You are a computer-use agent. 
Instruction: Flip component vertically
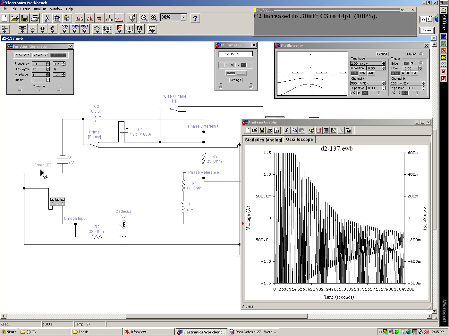coord(99,18)
